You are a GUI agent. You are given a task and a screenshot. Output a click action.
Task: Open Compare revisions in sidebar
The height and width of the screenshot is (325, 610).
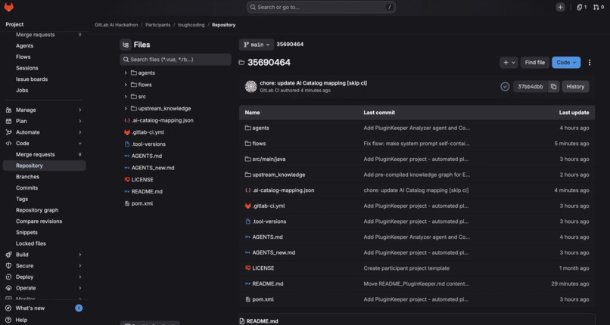pos(39,221)
